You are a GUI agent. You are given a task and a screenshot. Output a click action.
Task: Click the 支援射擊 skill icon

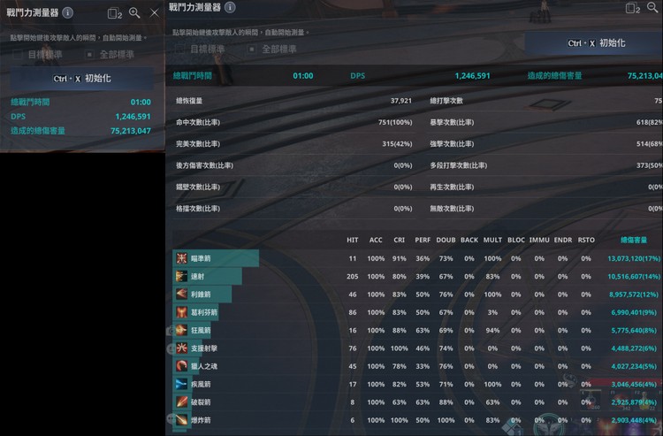click(182, 348)
